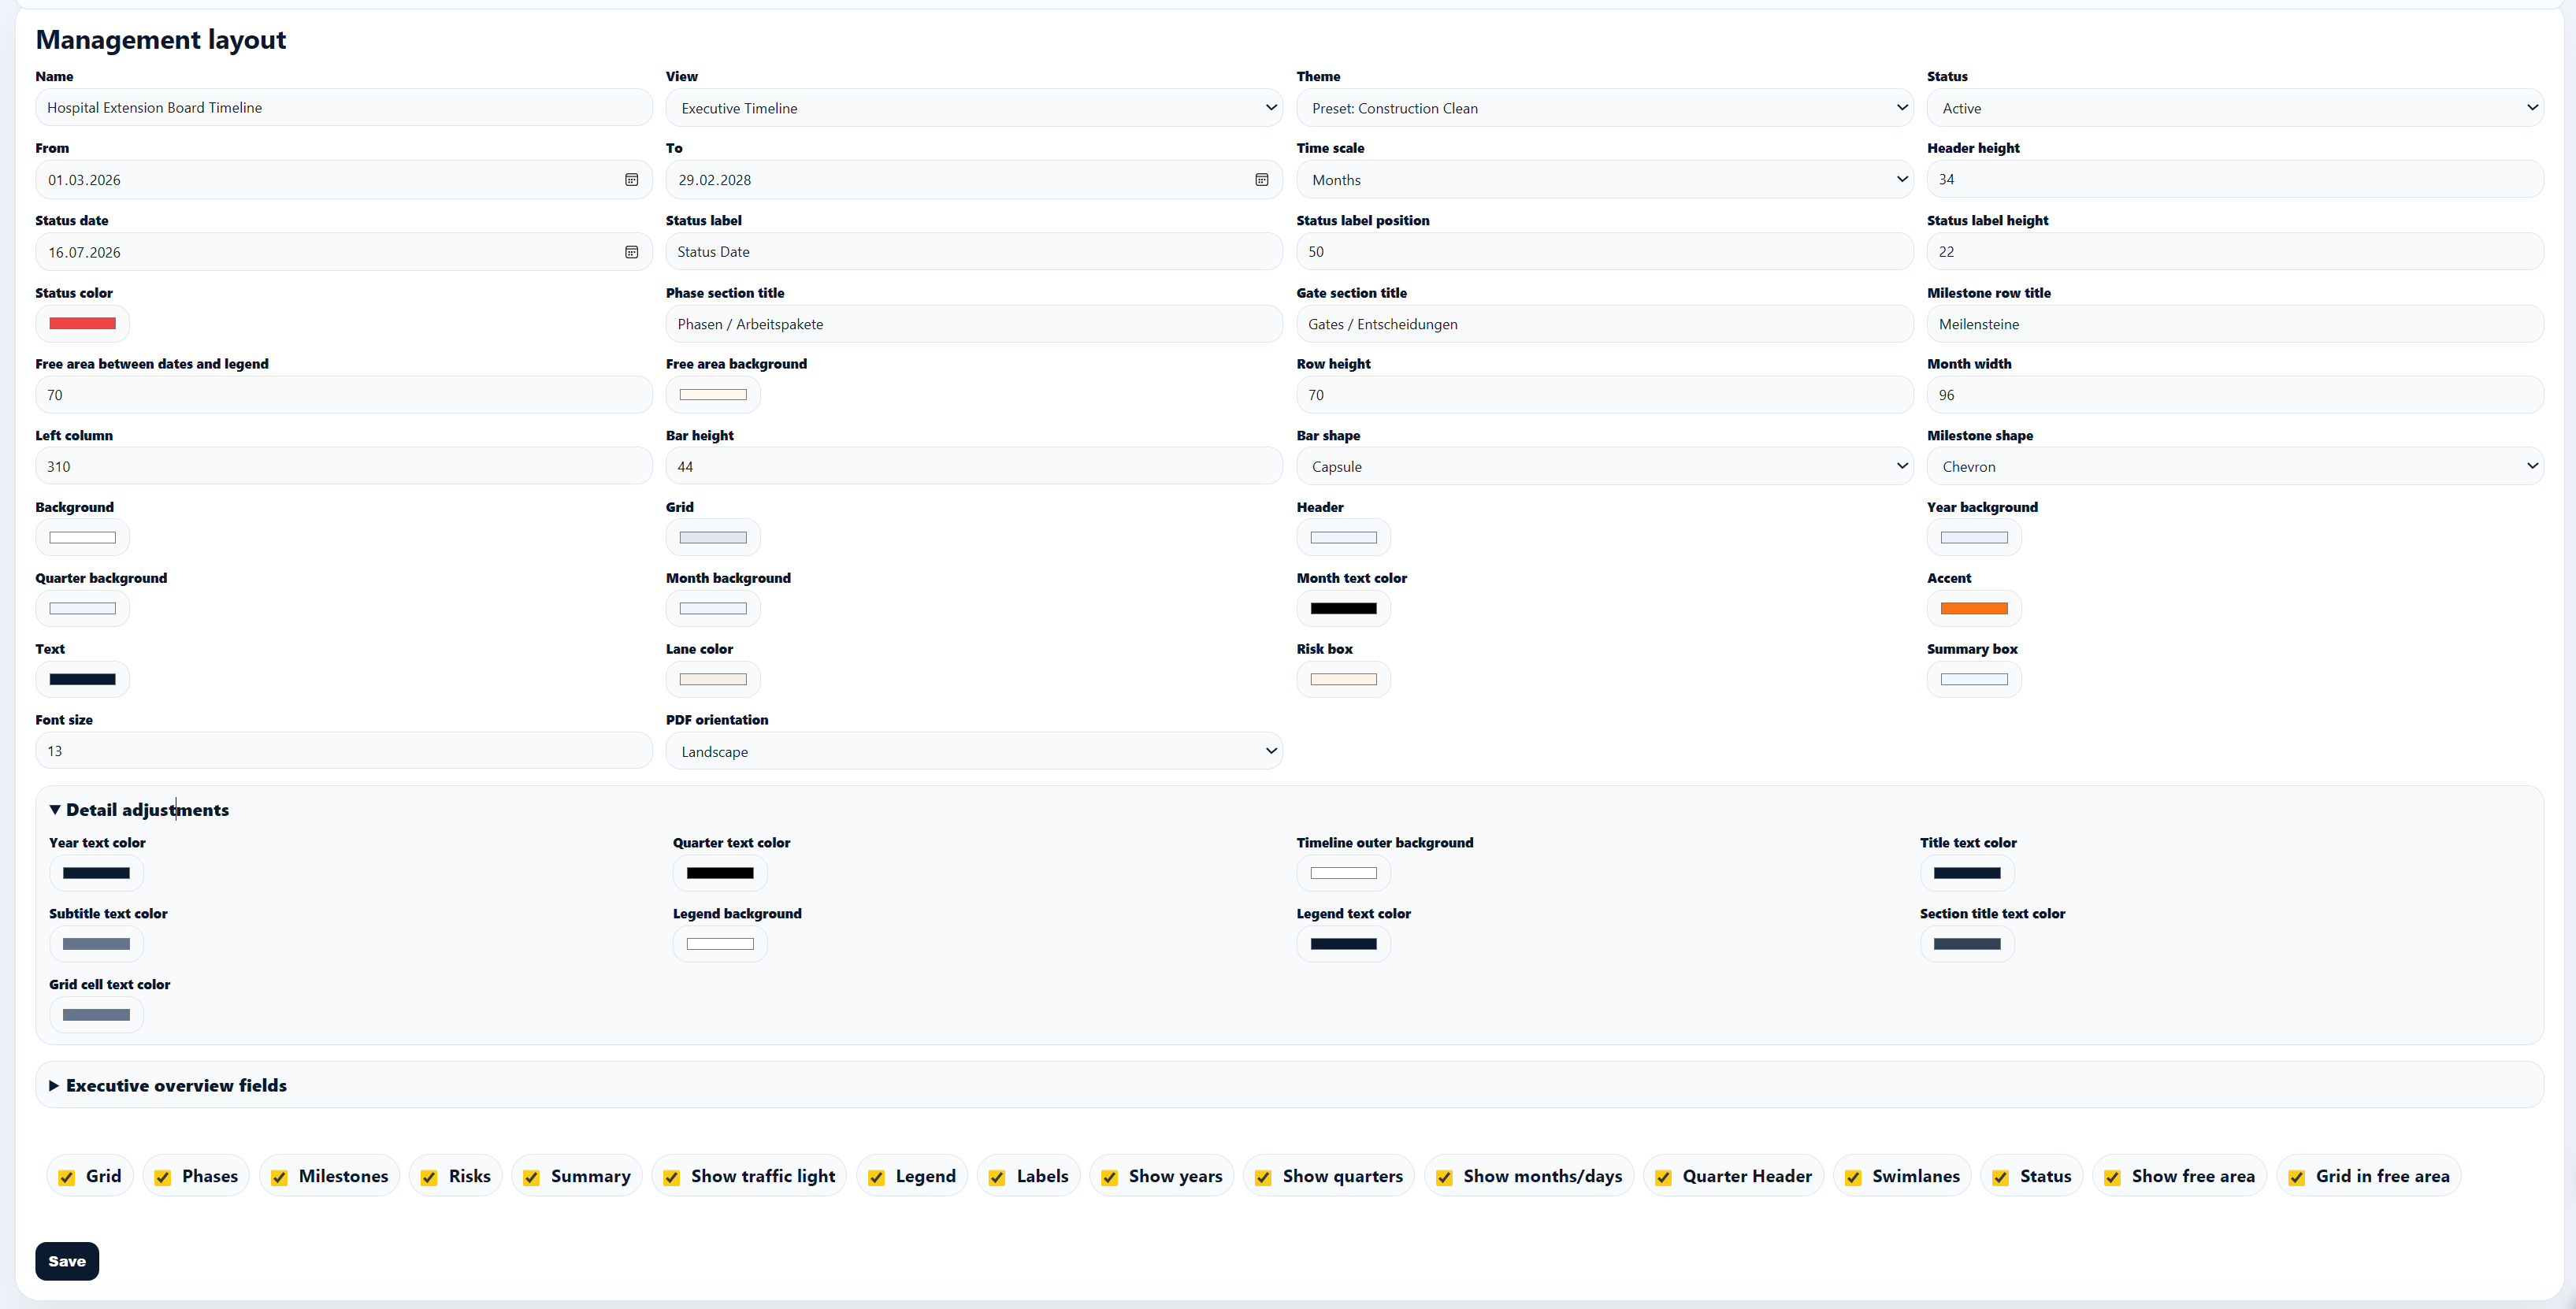Toggle Grid in free area checkbox
This screenshot has height=1309, width=2576.
coord(2297,1177)
